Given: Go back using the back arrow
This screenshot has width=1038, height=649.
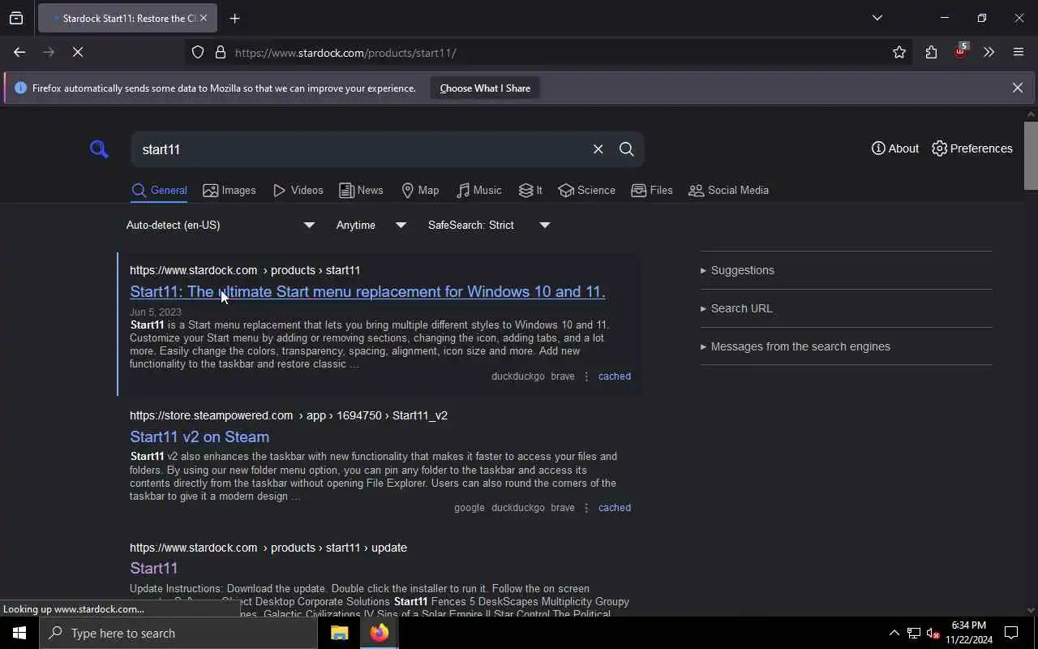Looking at the screenshot, I should tap(19, 52).
